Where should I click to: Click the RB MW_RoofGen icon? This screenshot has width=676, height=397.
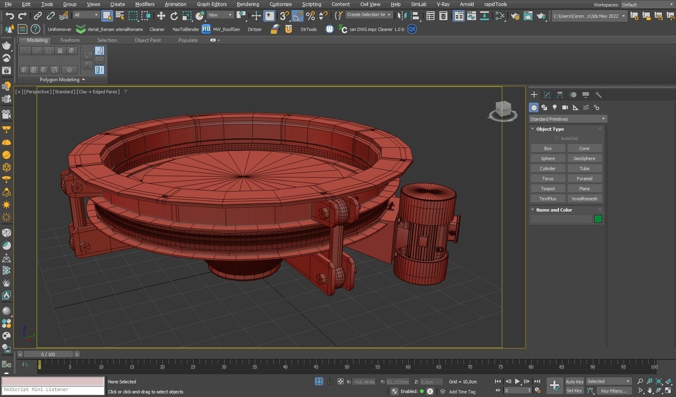point(206,29)
